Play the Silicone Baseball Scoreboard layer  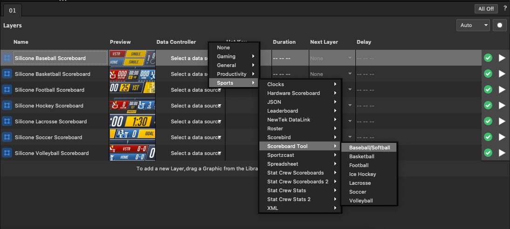point(502,58)
